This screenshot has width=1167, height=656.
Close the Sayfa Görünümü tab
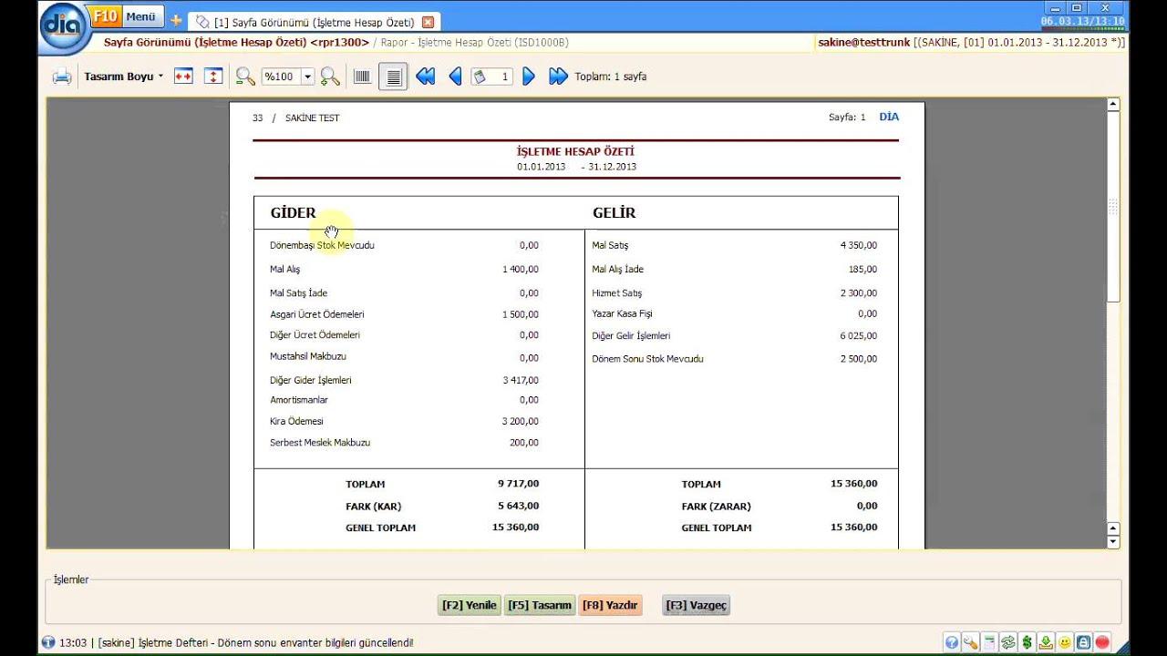(428, 22)
